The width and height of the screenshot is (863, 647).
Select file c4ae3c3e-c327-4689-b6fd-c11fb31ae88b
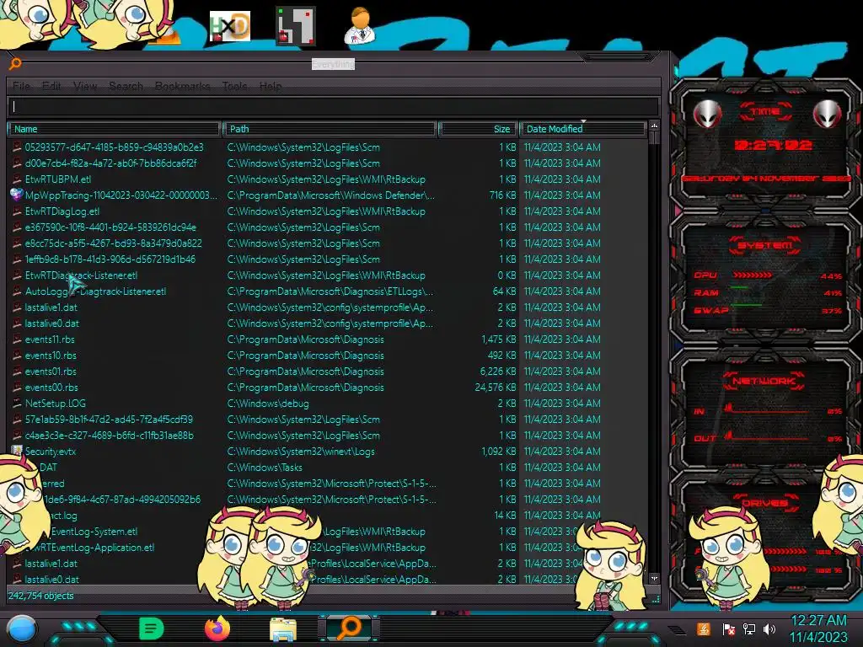point(109,436)
